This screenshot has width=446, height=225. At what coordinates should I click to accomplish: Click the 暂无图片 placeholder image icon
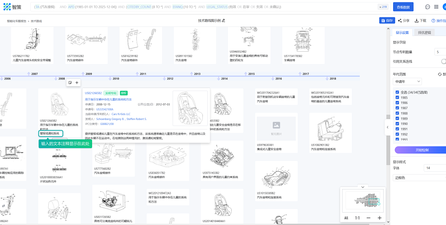tap(276, 125)
